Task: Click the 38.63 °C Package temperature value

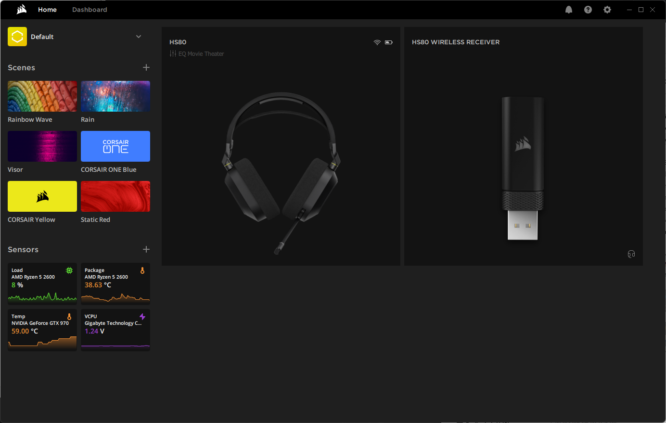Action: (98, 285)
